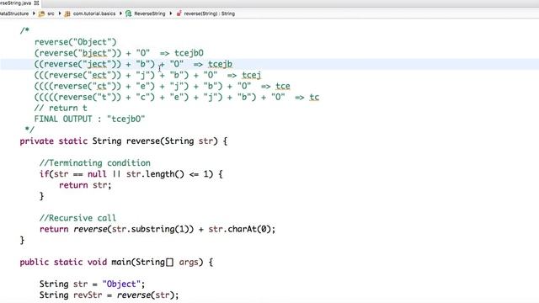Image resolution: width=539 pixels, height=303 pixels.
Task: Open the reverse(String) : String breadcrumb
Action: [x=210, y=13]
